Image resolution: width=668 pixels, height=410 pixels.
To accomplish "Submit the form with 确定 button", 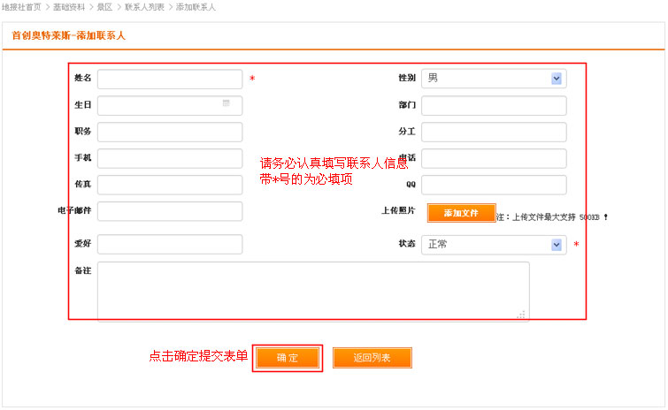I will tap(288, 358).
